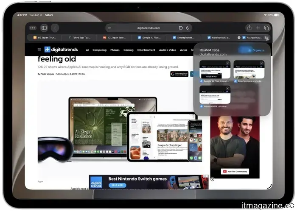Click the digitaltrends.com address field
The image size is (297, 211).
(148, 28)
